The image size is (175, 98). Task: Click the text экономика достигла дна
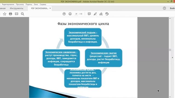(x=83, y=73)
